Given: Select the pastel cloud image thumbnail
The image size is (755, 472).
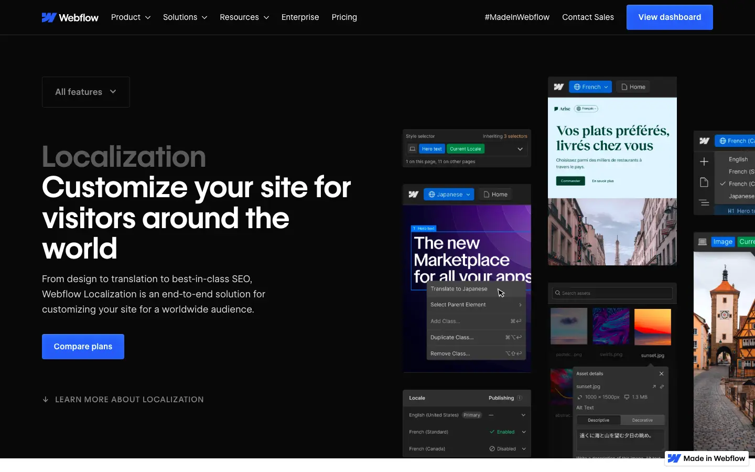Looking at the screenshot, I should coord(569,326).
